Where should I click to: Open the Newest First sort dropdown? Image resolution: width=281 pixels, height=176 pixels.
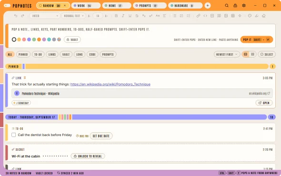click(x=227, y=54)
